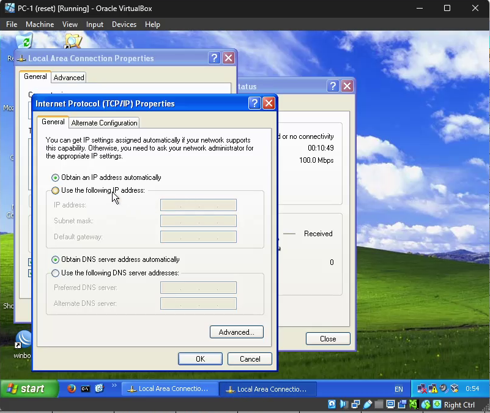Click the network warning tray icon
This screenshot has height=413, width=490.
(x=433, y=389)
